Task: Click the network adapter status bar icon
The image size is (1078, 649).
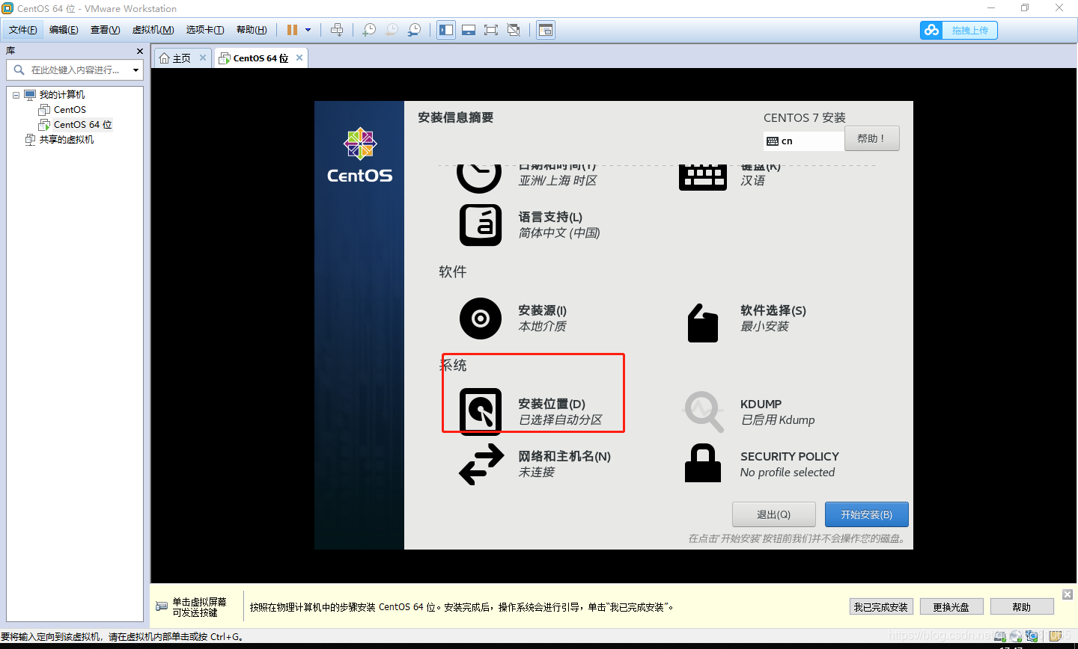Action: pos(1031,636)
